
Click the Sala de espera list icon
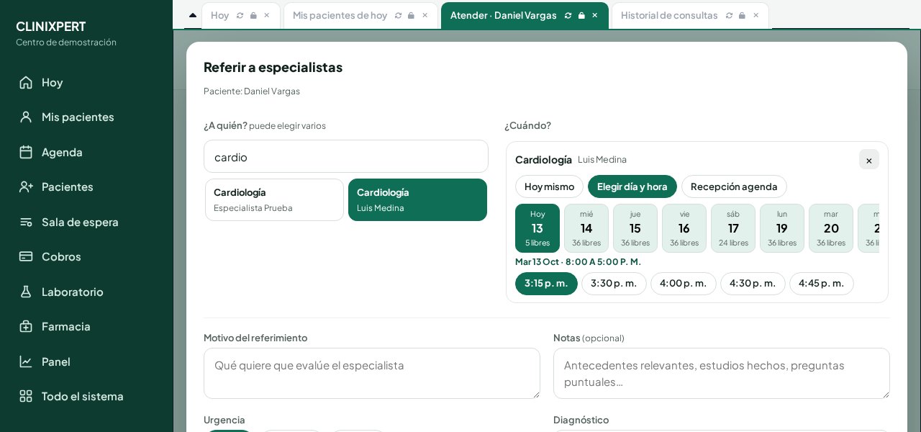(26, 222)
